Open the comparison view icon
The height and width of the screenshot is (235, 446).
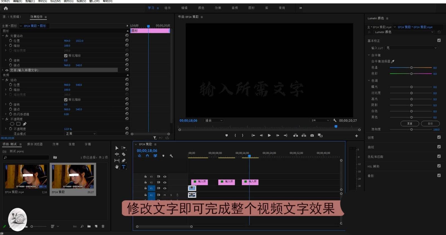[320, 135]
